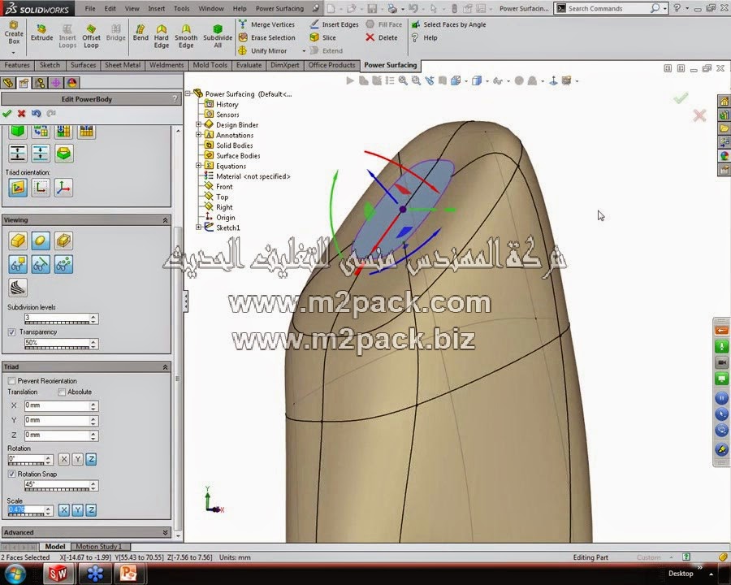Click Subdivide All tool

(x=218, y=37)
